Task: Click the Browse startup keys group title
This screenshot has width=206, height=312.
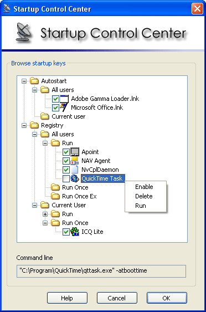Action: coord(38,64)
